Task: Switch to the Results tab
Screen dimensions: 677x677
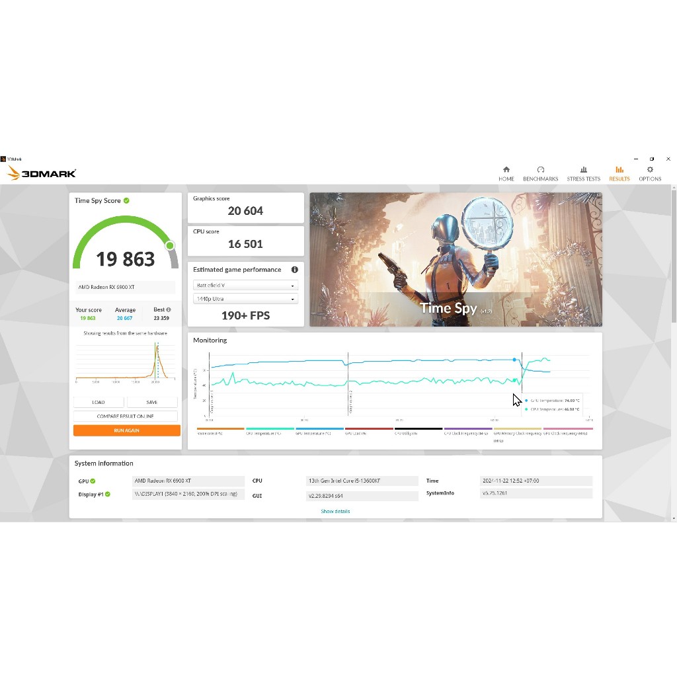Action: pos(619,174)
